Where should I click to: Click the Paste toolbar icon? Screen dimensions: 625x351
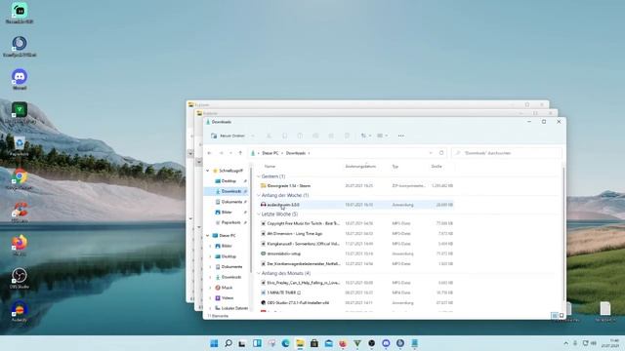tap(300, 136)
